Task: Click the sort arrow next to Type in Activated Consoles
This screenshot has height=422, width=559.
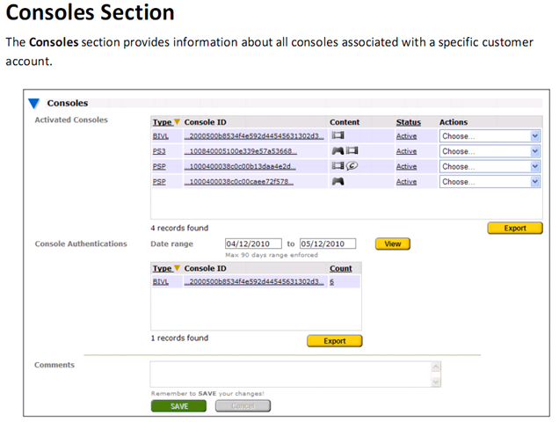Action: (x=177, y=122)
